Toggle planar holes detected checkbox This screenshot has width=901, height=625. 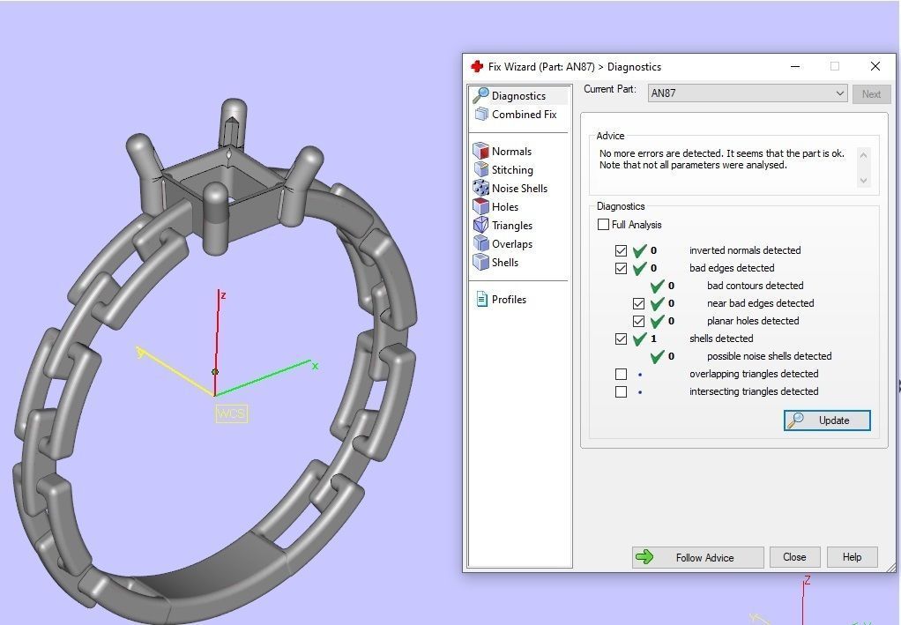click(x=638, y=321)
